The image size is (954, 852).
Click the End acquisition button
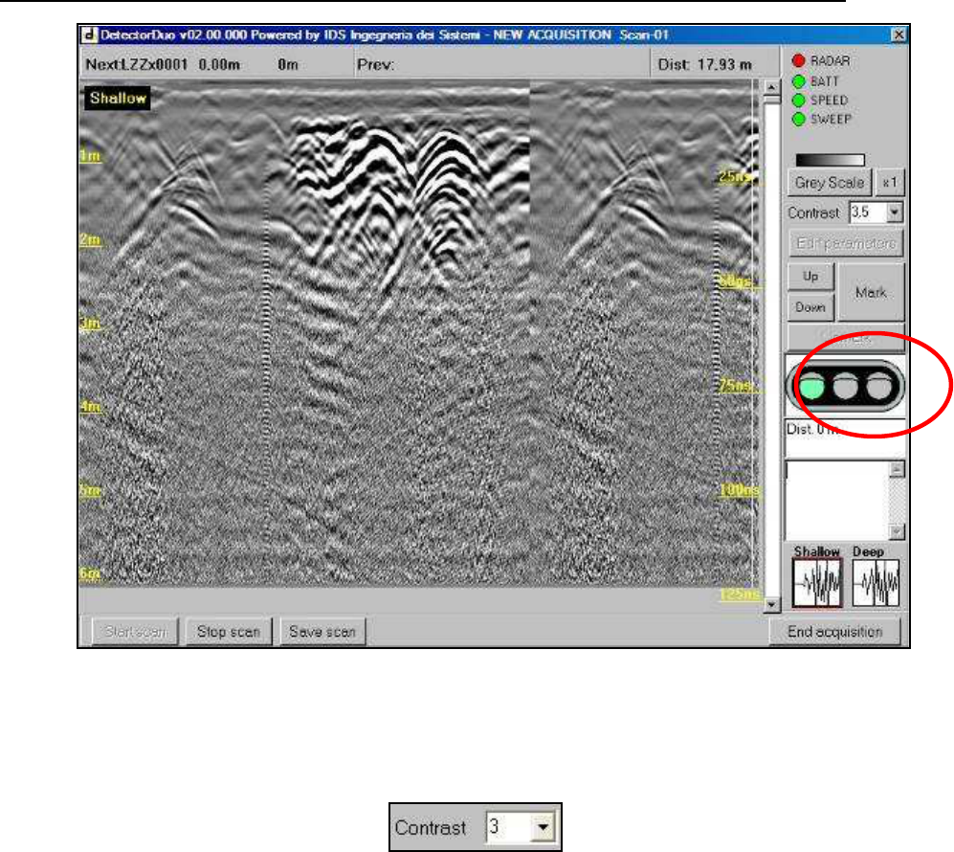(x=834, y=632)
